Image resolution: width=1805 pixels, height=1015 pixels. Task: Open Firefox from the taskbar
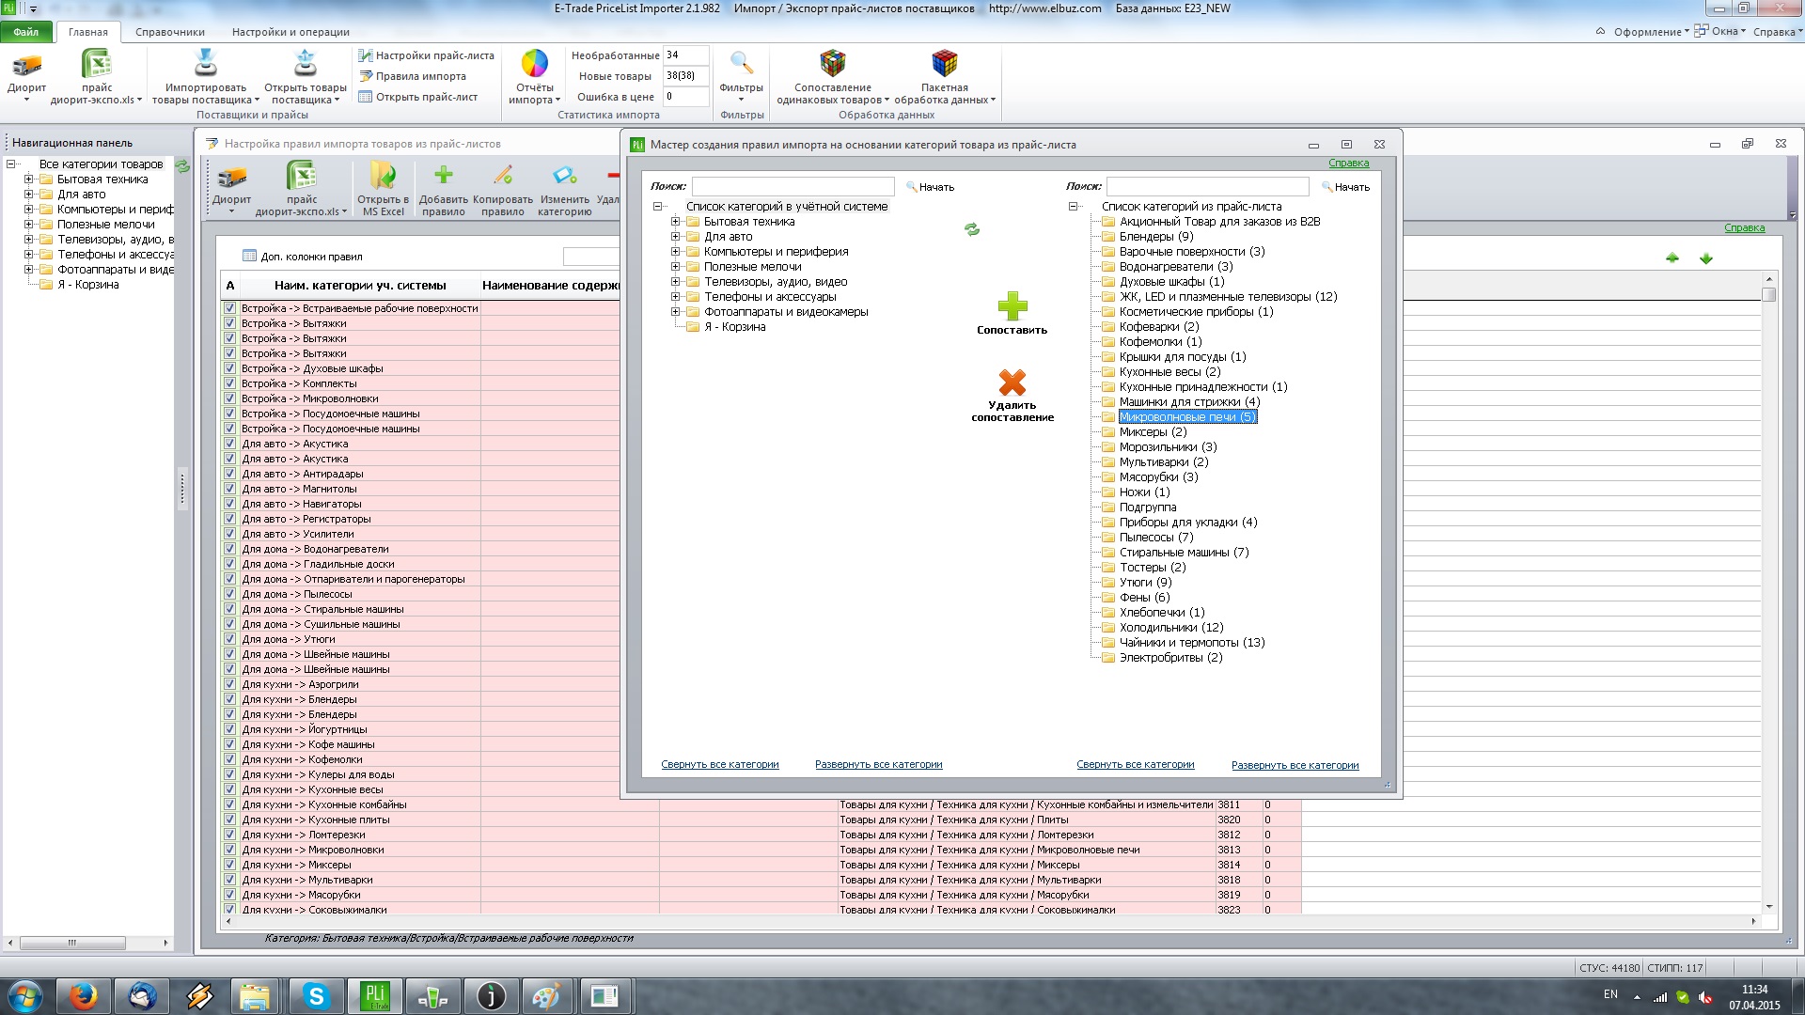coord(84,996)
